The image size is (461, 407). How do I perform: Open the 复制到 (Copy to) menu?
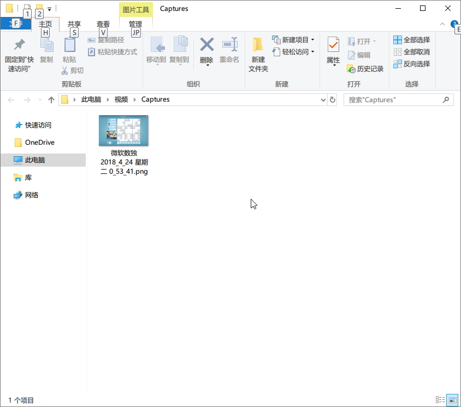[x=179, y=51]
